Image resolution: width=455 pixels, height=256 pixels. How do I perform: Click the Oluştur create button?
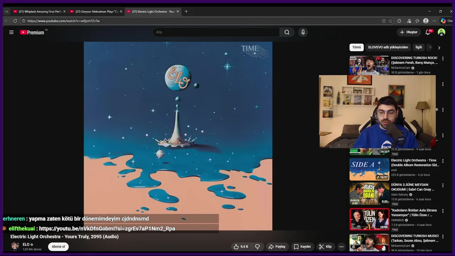[408, 32]
